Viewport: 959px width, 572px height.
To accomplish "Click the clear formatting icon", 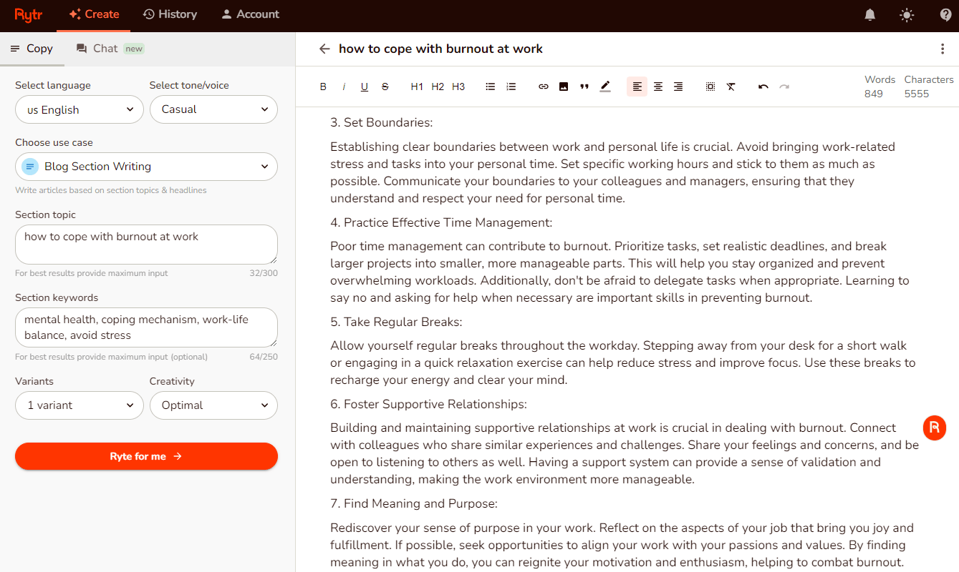I will point(731,87).
